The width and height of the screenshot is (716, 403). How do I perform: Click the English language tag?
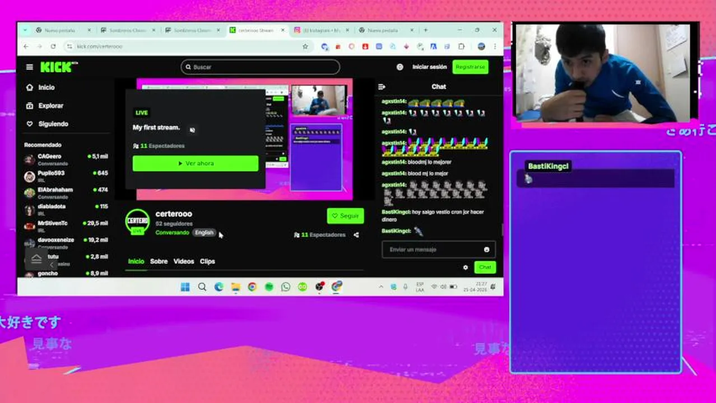coord(204,233)
